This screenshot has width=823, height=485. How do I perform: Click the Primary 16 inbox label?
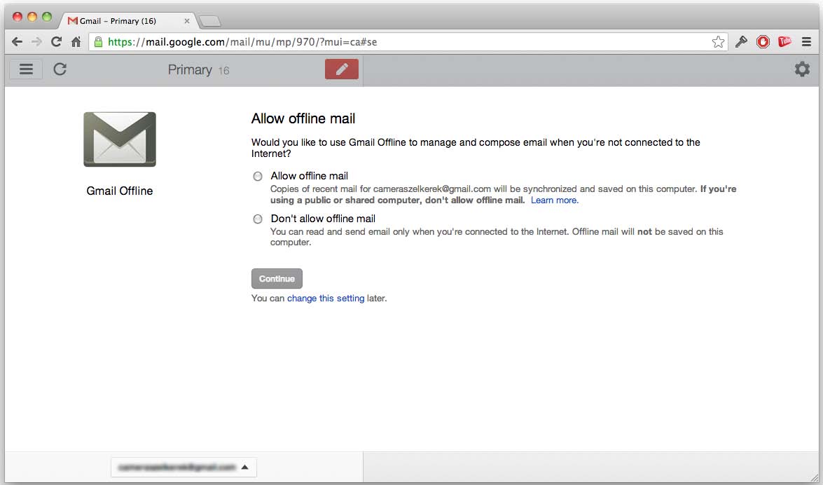198,70
